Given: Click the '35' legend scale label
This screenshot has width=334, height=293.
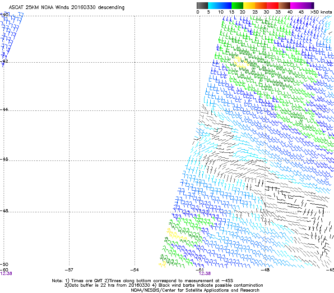Looking at the screenshot, I should click(x=278, y=12).
